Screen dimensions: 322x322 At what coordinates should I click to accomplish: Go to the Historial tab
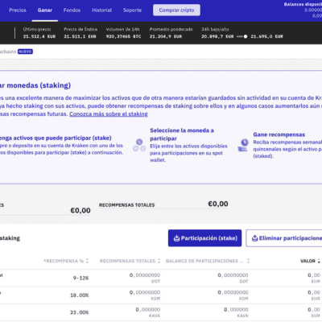(x=101, y=10)
